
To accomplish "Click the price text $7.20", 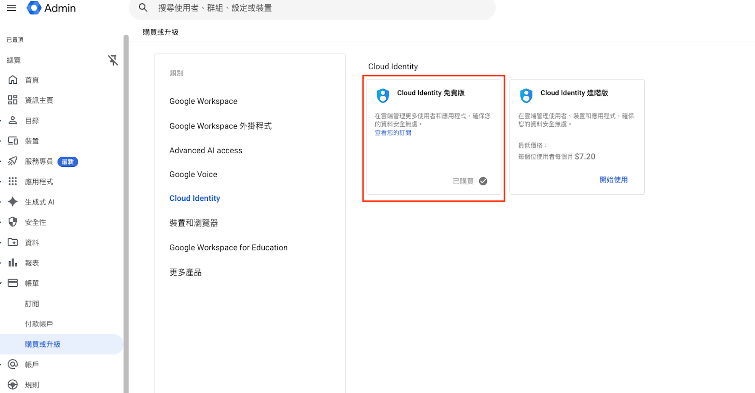I will (585, 157).
